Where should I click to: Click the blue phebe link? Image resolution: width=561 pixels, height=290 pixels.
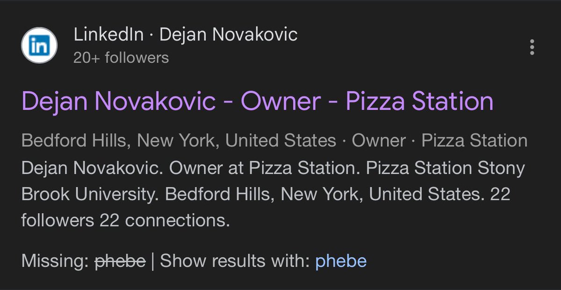[341, 262]
